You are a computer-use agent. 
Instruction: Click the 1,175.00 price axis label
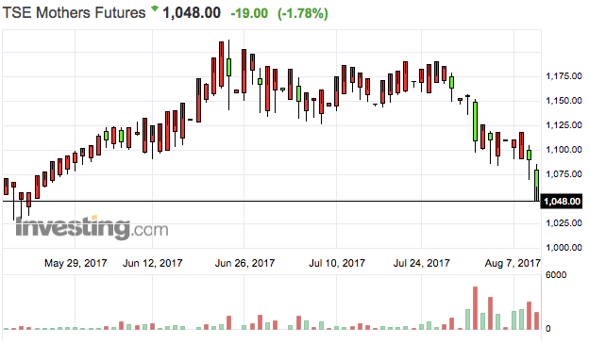564,76
